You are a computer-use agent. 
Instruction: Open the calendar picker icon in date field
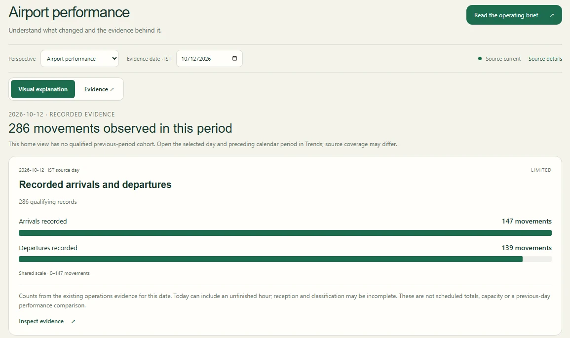(234, 59)
